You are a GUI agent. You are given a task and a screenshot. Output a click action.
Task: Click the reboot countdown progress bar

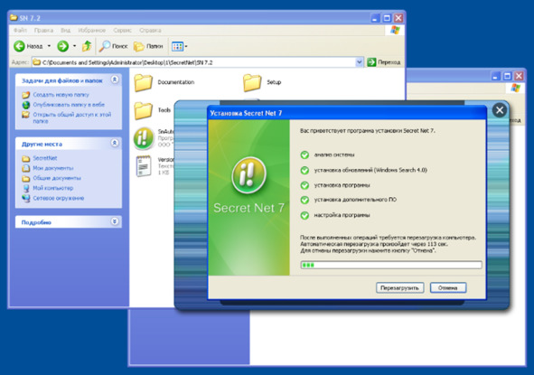click(391, 265)
